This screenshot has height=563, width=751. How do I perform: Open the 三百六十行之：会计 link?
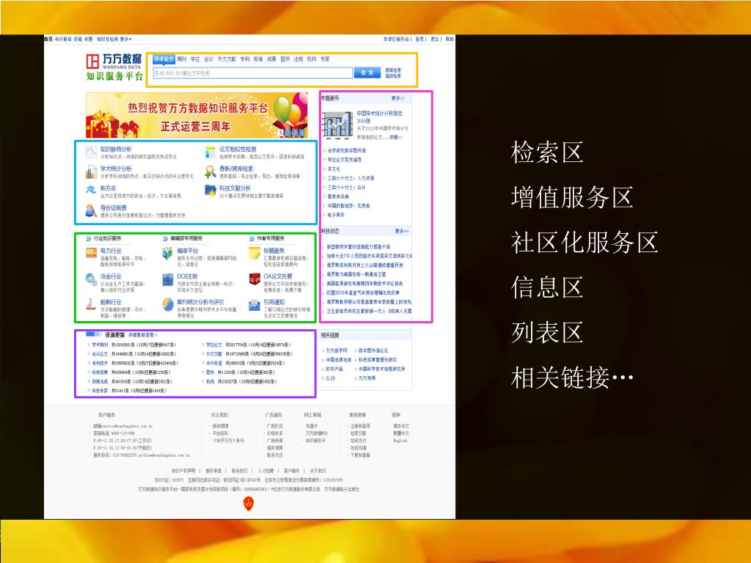point(346,187)
